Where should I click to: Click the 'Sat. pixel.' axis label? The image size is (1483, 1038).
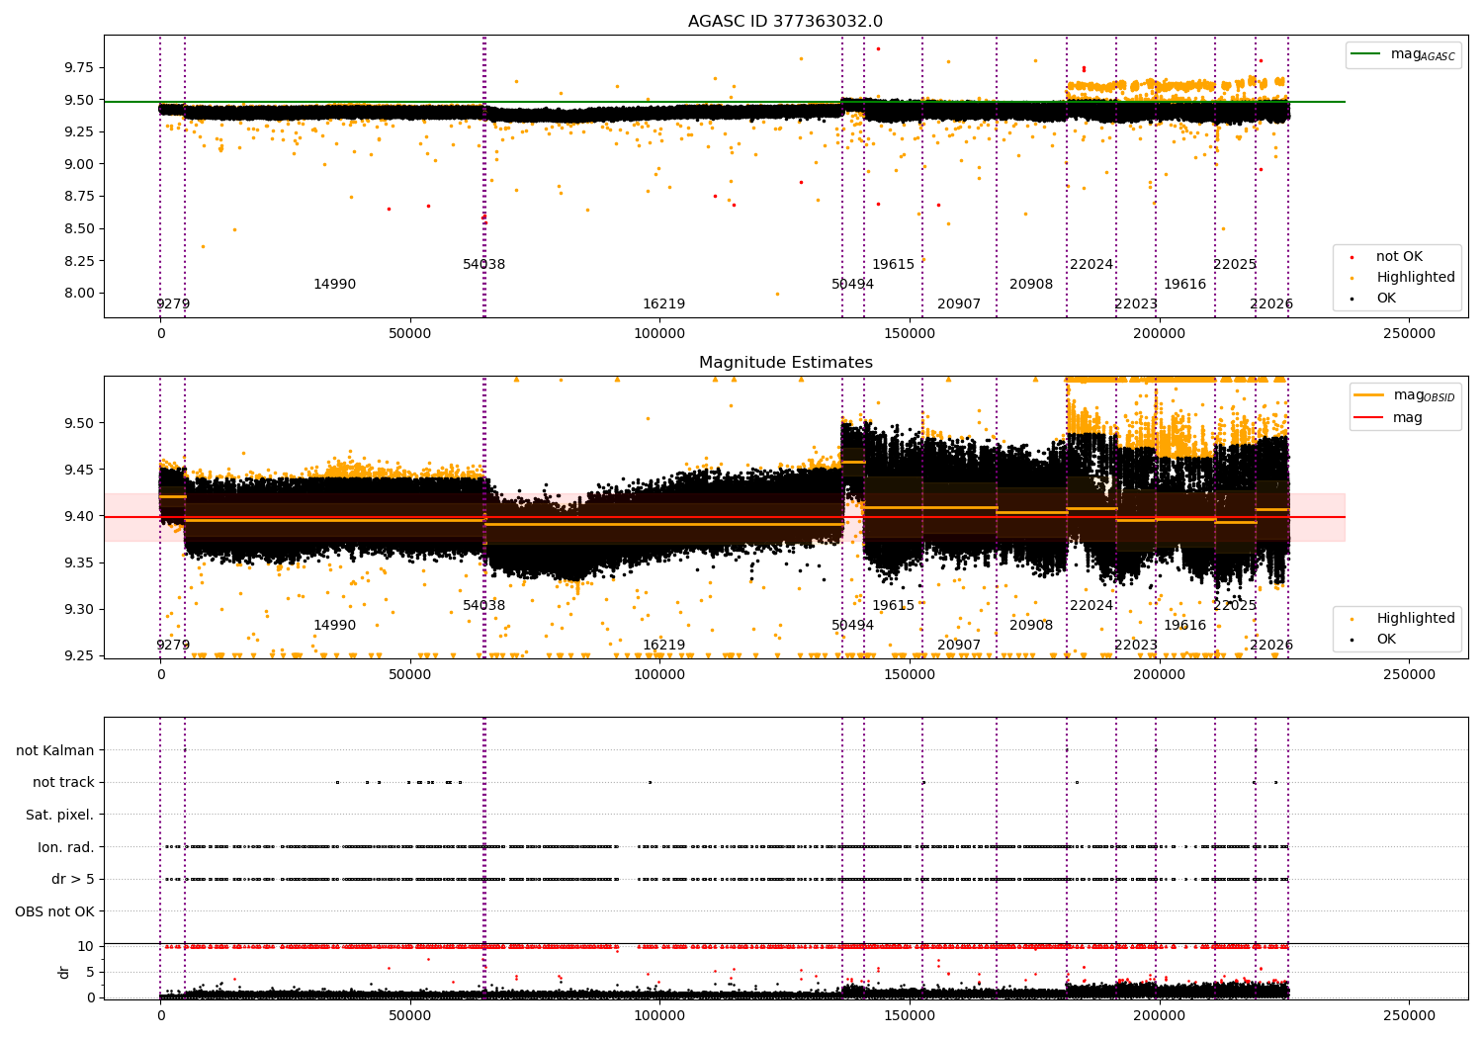[x=60, y=815]
